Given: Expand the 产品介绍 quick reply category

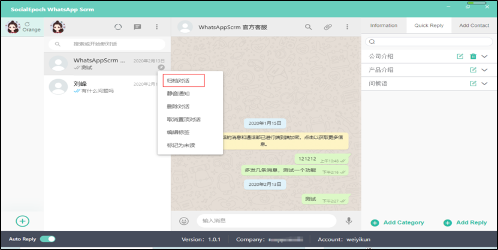Looking at the screenshot, I should 484,70.
